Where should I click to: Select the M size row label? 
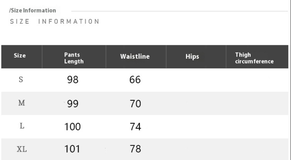(22, 103)
